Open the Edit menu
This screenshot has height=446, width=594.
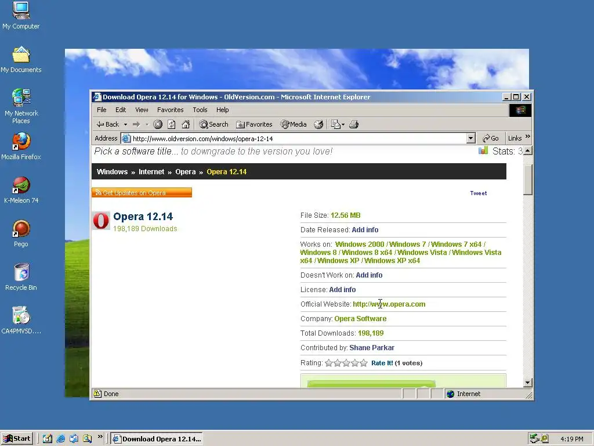point(121,110)
